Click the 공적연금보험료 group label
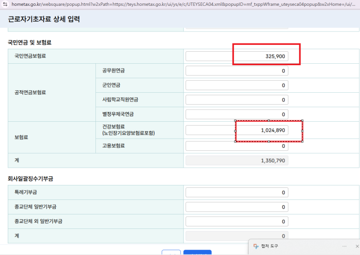This screenshot has height=255, width=360. tap(31, 92)
